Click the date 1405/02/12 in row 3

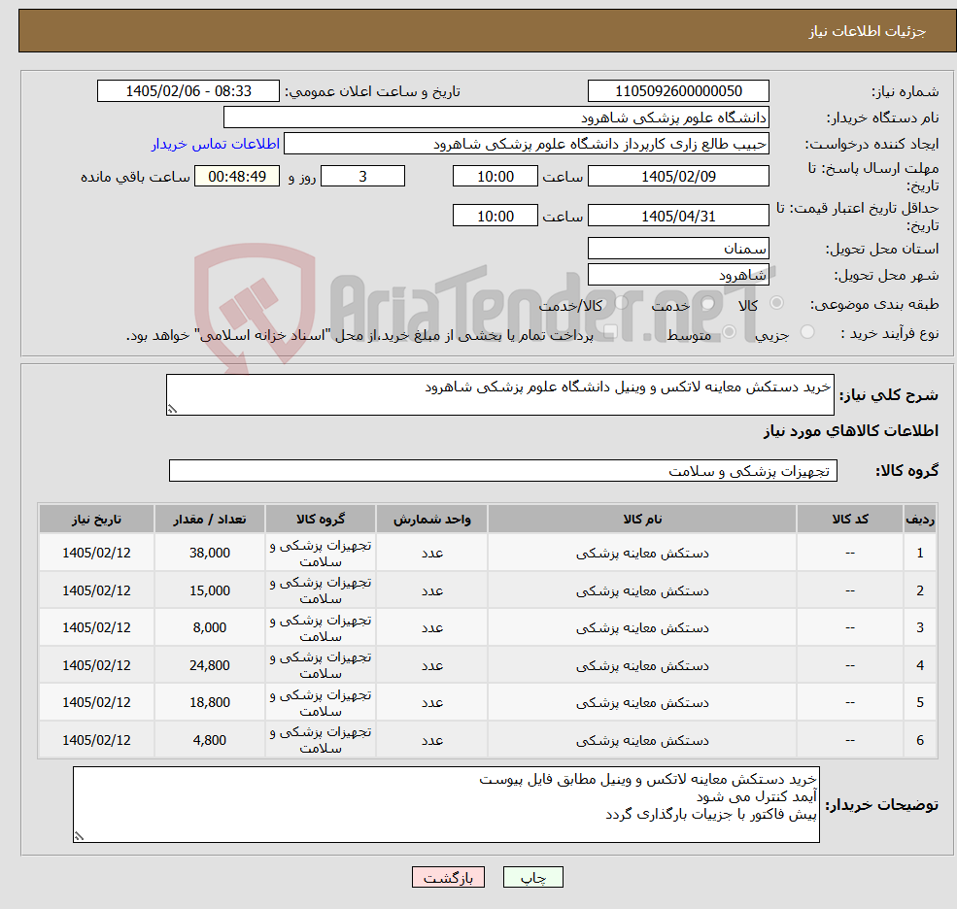pyautogui.click(x=96, y=627)
